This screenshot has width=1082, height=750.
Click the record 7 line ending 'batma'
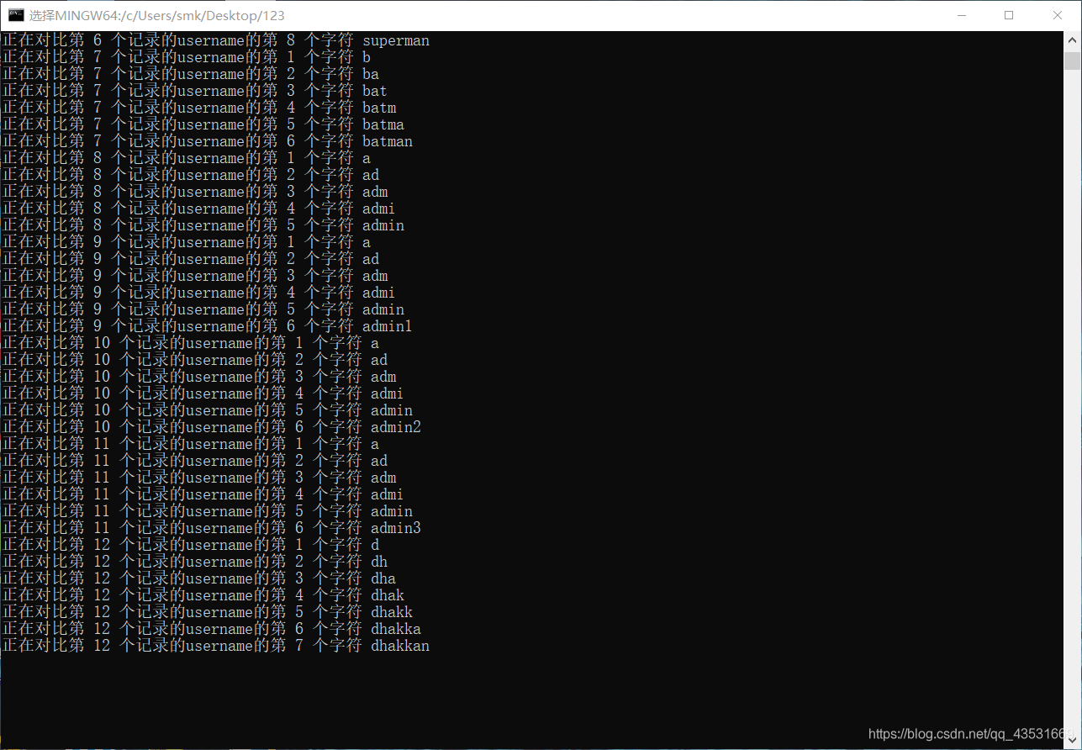point(203,124)
